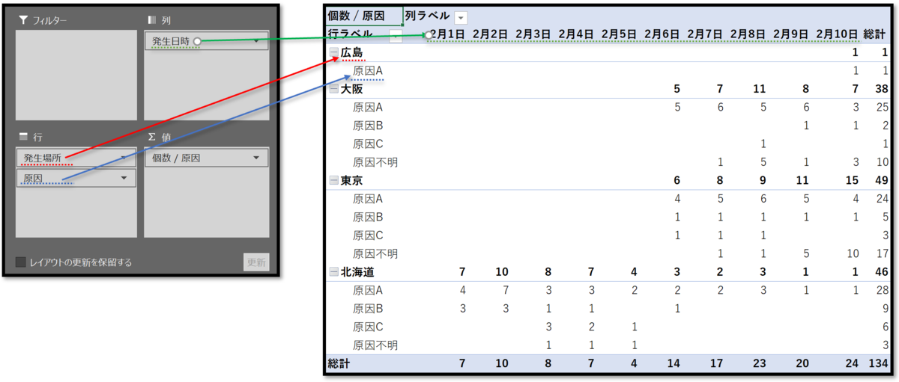The image size is (899, 382).
Task: Collapse the 広島 group
Action: coord(333,53)
